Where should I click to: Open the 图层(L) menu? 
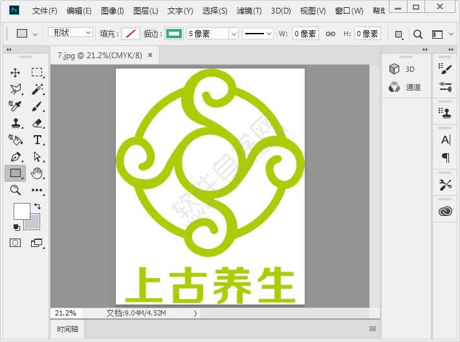point(146,11)
